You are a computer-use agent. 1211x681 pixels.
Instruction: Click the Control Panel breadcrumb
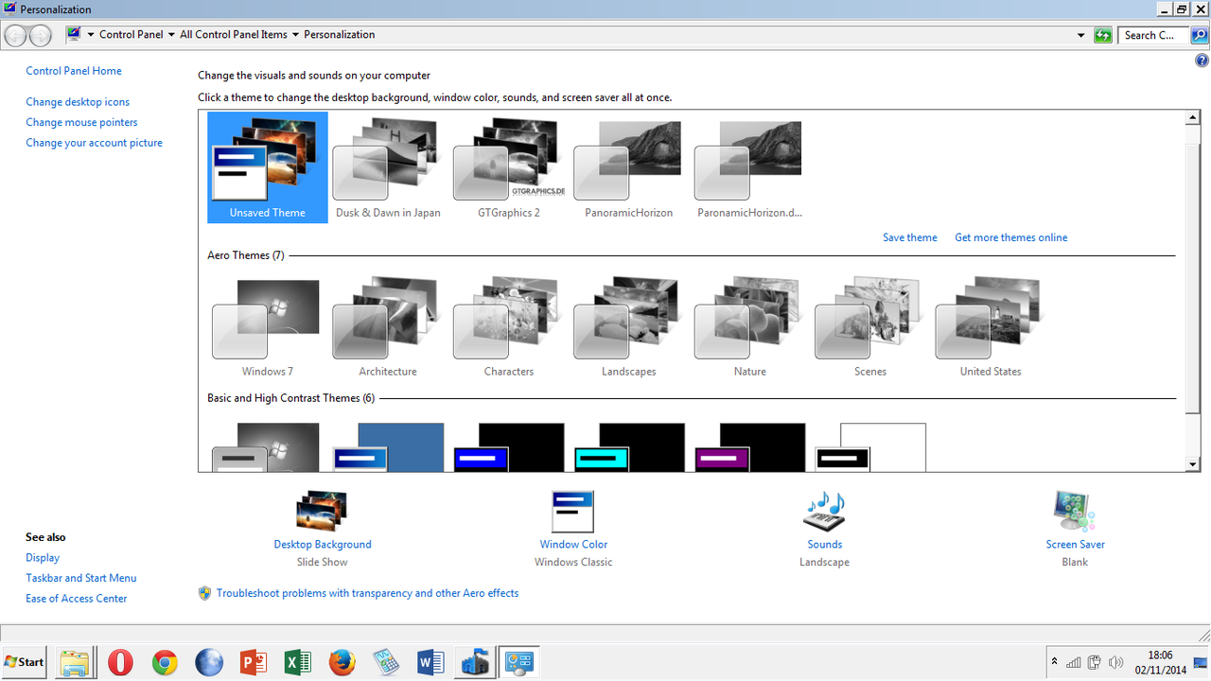tap(132, 35)
